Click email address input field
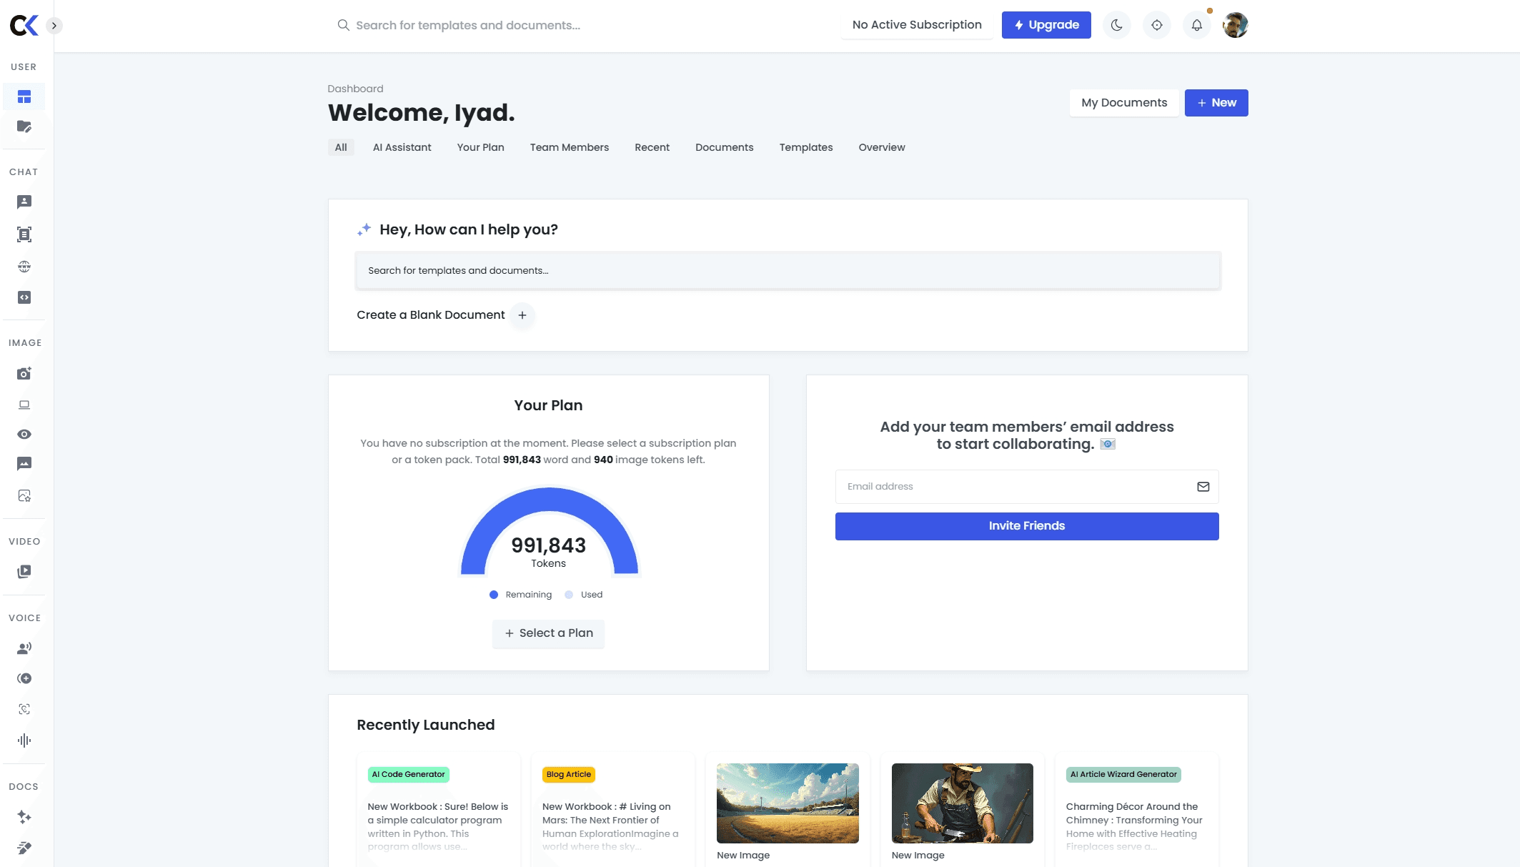1520x867 pixels. [1026, 487]
